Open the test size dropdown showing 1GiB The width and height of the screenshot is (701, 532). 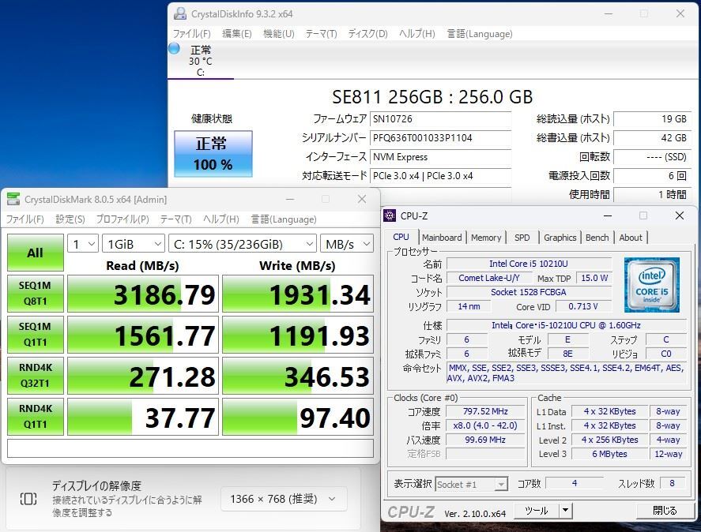134,244
